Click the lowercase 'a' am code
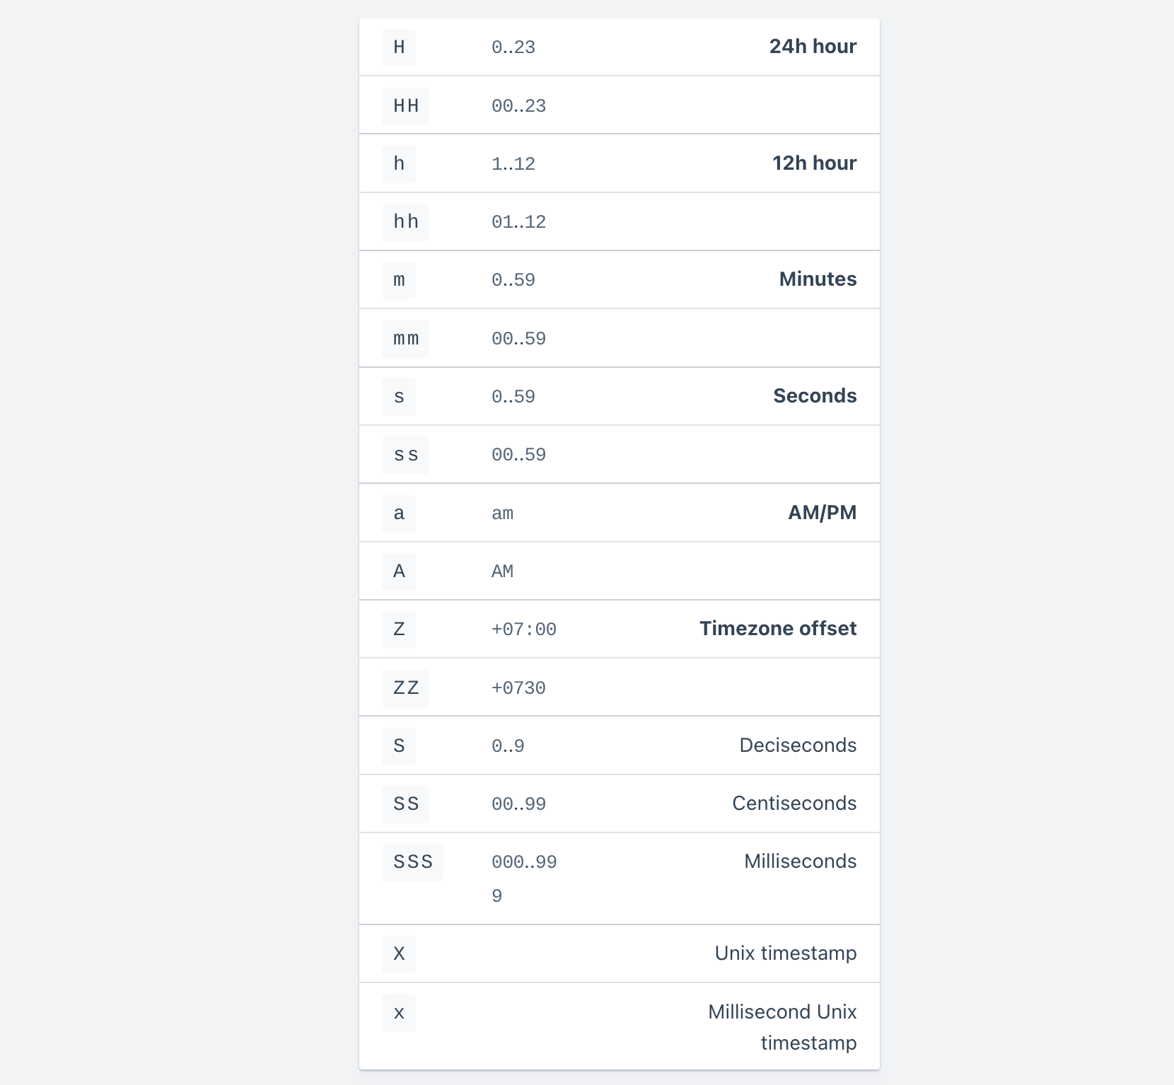1174x1085 pixels. (x=399, y=514)
